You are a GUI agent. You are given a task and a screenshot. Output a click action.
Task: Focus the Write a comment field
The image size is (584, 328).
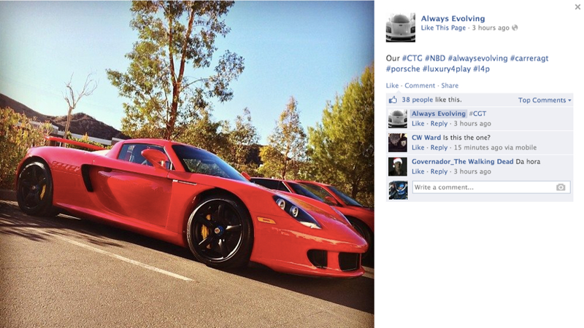[491, 187]
